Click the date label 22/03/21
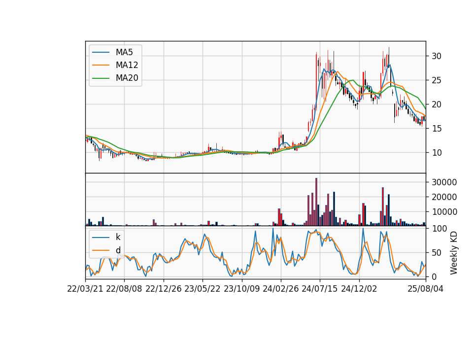Viewport: 473px width, 340px height. [x=85, y=289]
